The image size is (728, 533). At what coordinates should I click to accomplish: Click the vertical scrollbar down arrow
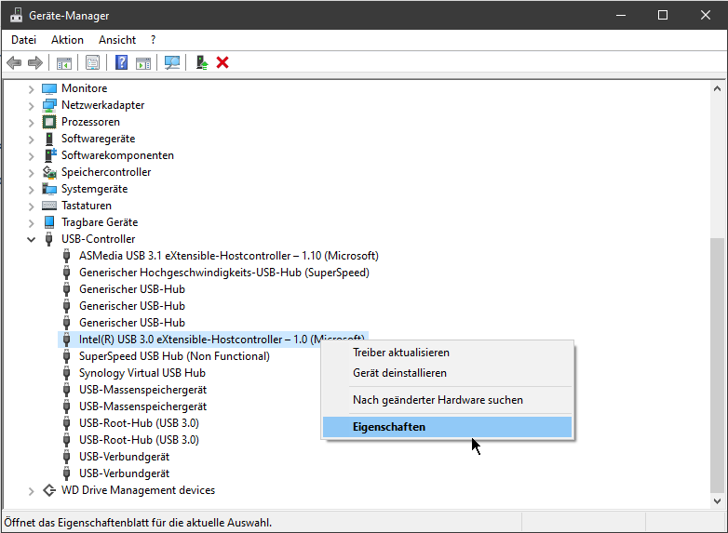click(x=717, y=500)
